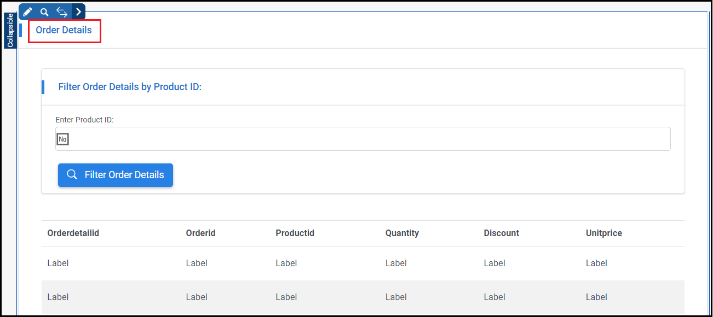Click the Order Details heading
Image resolution: width=713 pixels, height=317 pixels.
(64, 30)
